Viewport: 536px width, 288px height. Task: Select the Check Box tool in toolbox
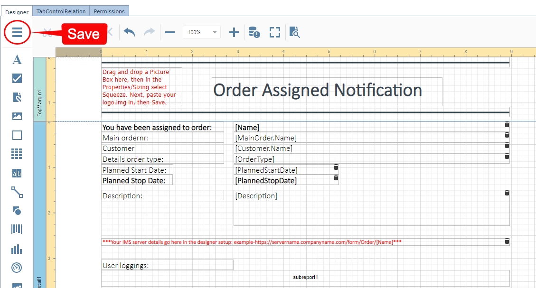click(x=17, y=78)
